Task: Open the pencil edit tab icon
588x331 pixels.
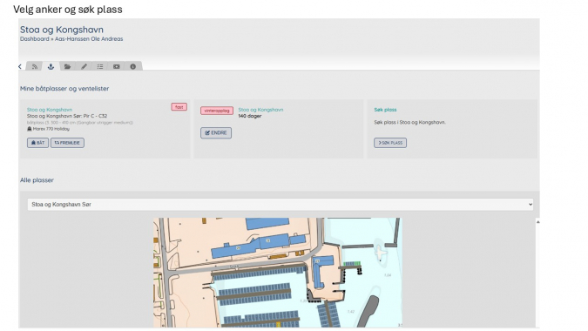Action: (84, 66)
